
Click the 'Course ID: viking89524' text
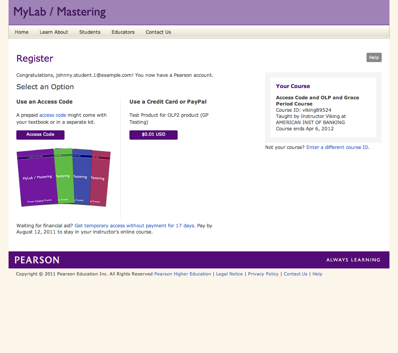pyautogui.click(x=304, y=110)
